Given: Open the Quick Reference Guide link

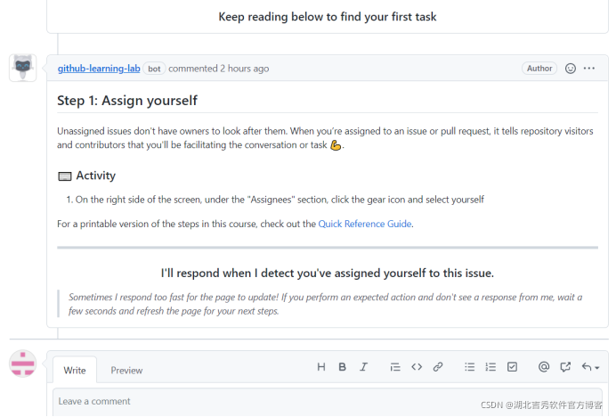Looking at the screenshot, I should [365, 224].
